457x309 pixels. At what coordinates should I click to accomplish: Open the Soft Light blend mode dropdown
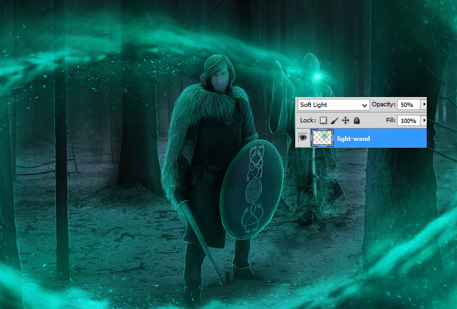tap(333, 104)
